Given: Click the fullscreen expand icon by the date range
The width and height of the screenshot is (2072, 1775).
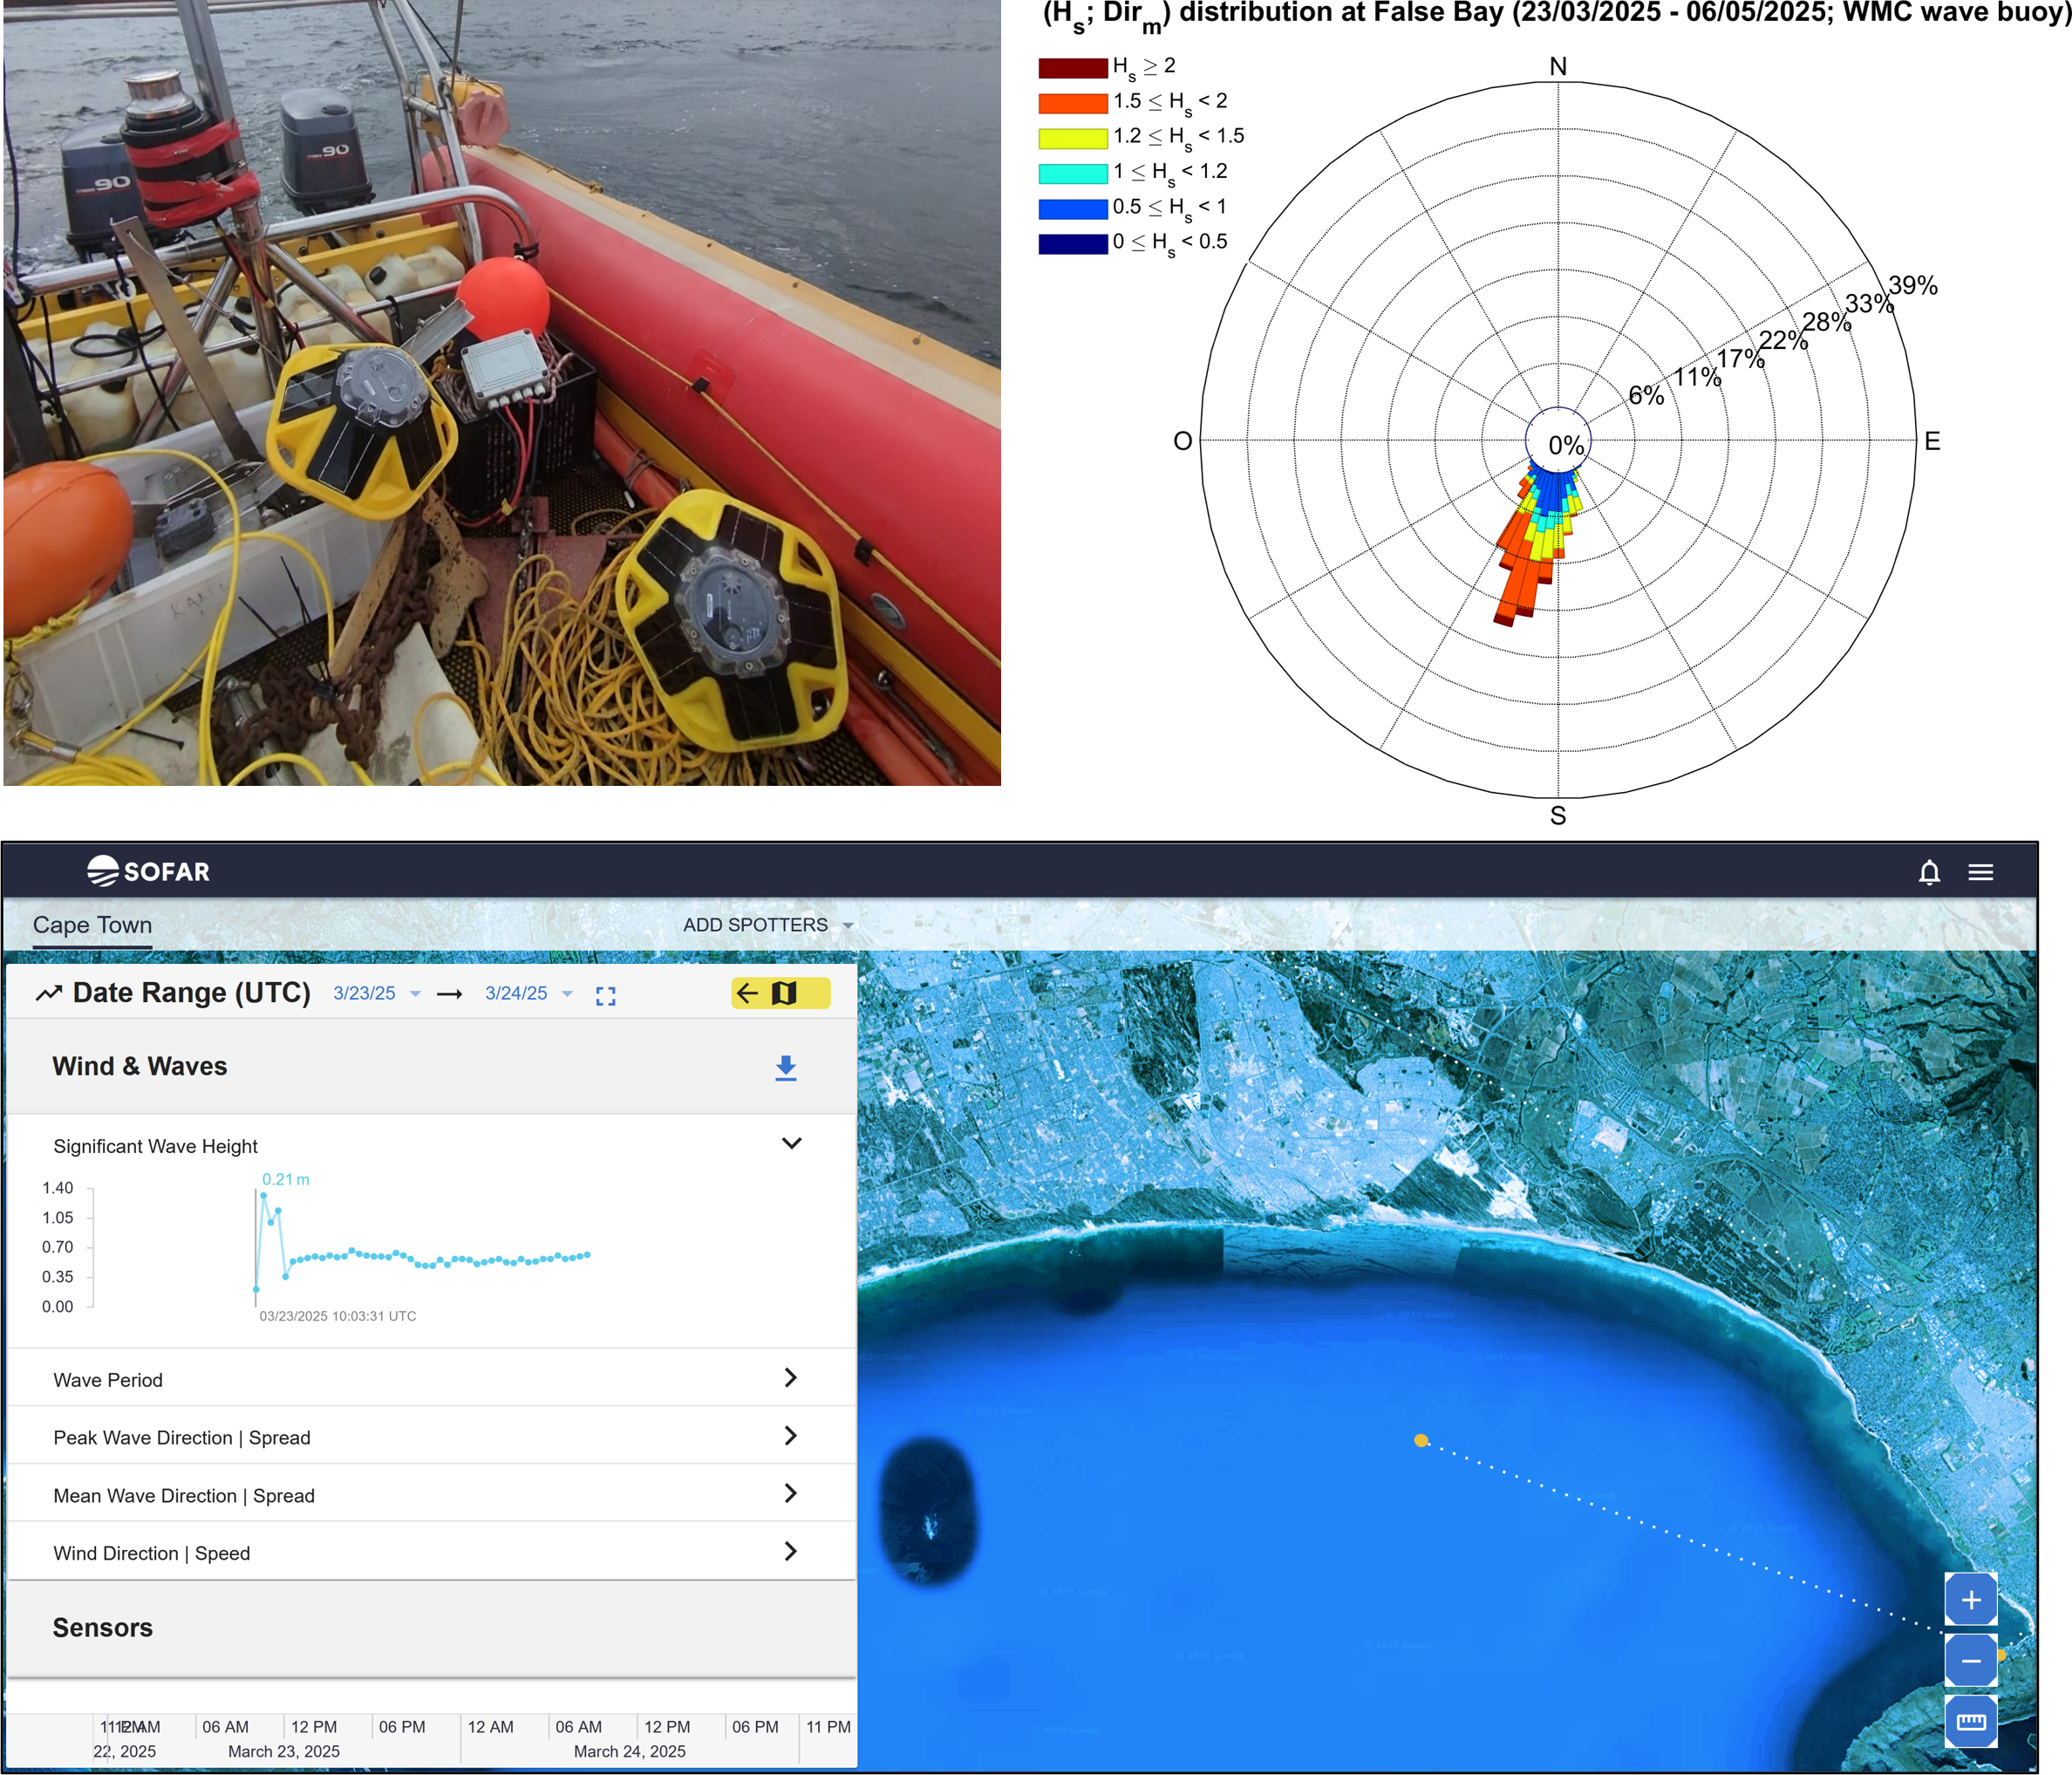Looking at the screenshot, I should [x=605, y=996].
